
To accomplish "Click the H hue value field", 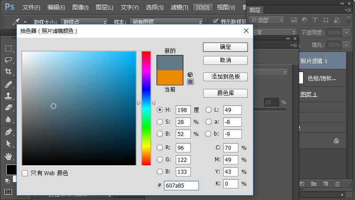I will pyautogui.click(x=183, y=110).
